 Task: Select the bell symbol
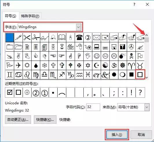[53, 38]
